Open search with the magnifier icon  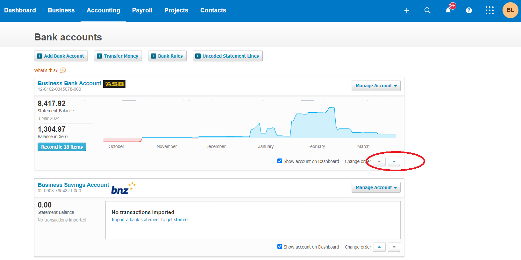click(x=427, y=11)
